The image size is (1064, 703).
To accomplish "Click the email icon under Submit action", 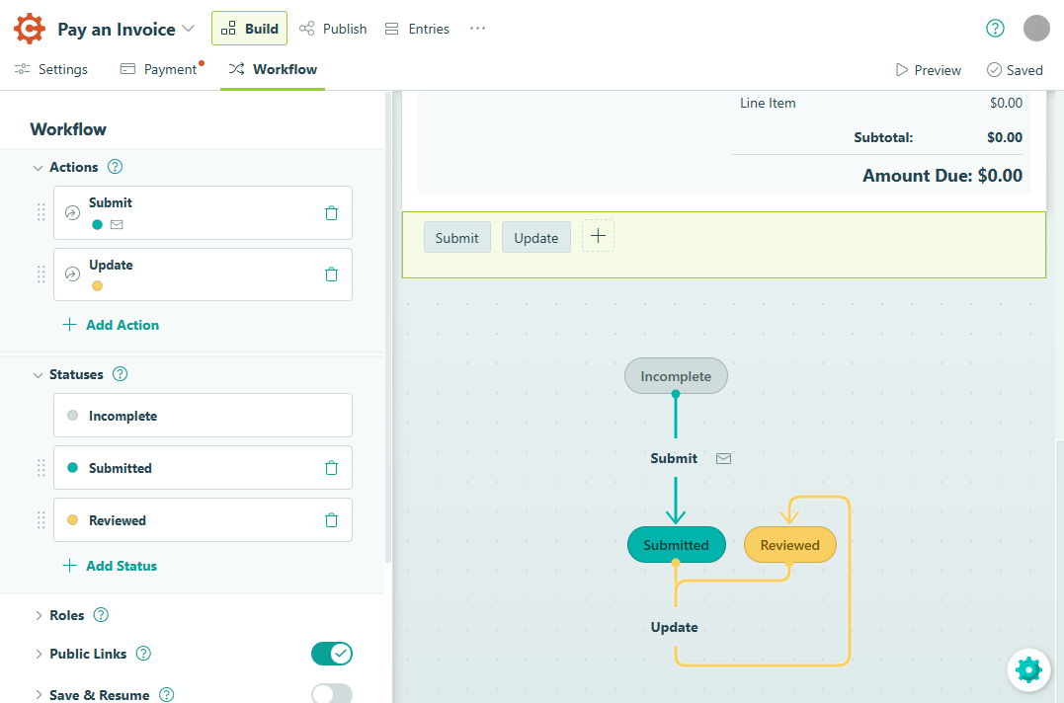I will click(x=117, y=224).
